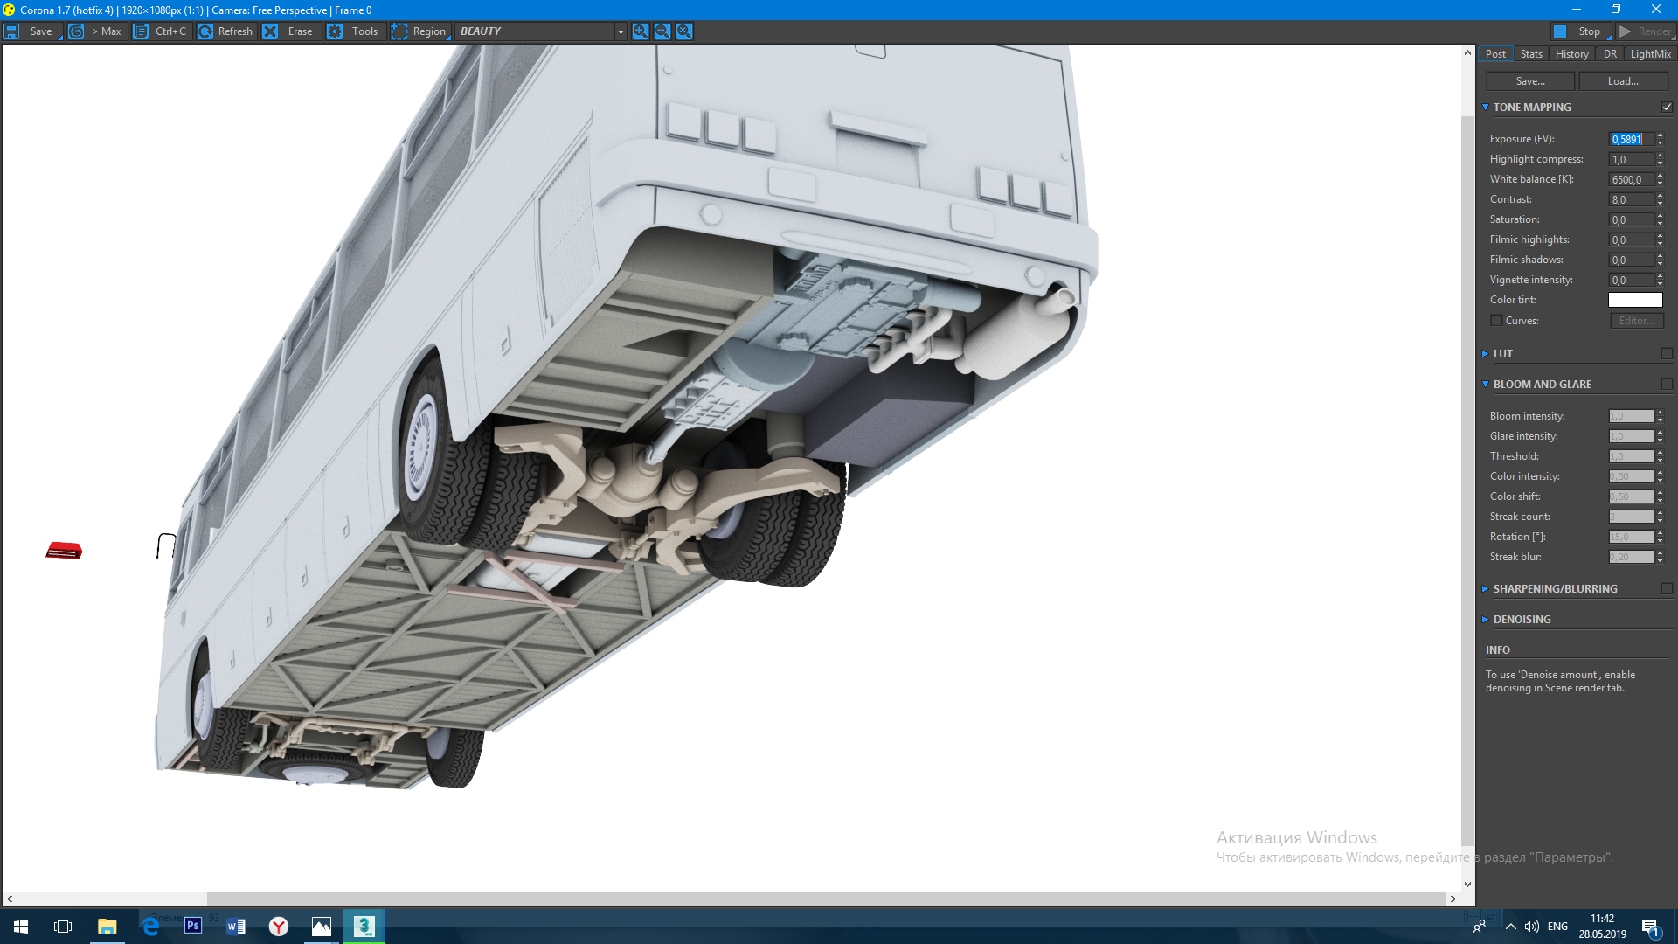This screenshot has width=1678, height=944.
Task: Expand the LUT section
Action: point(1502,354)
